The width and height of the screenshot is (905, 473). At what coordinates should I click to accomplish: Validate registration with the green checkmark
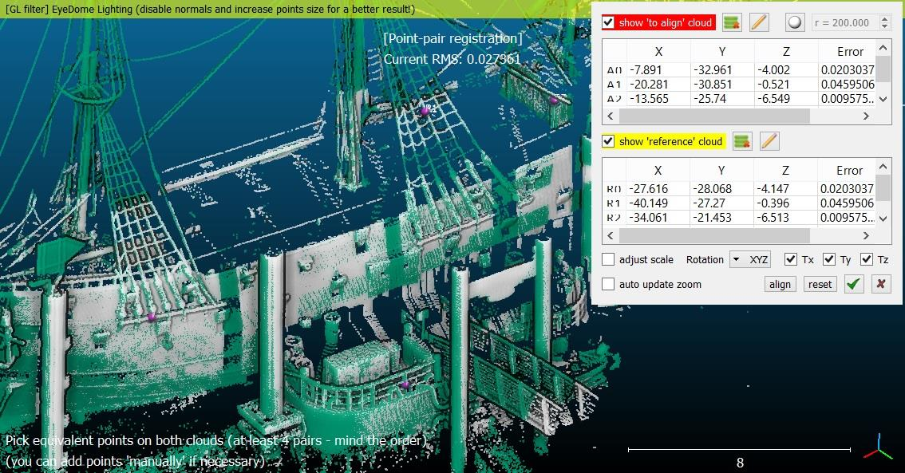click(x=854, y=284)
